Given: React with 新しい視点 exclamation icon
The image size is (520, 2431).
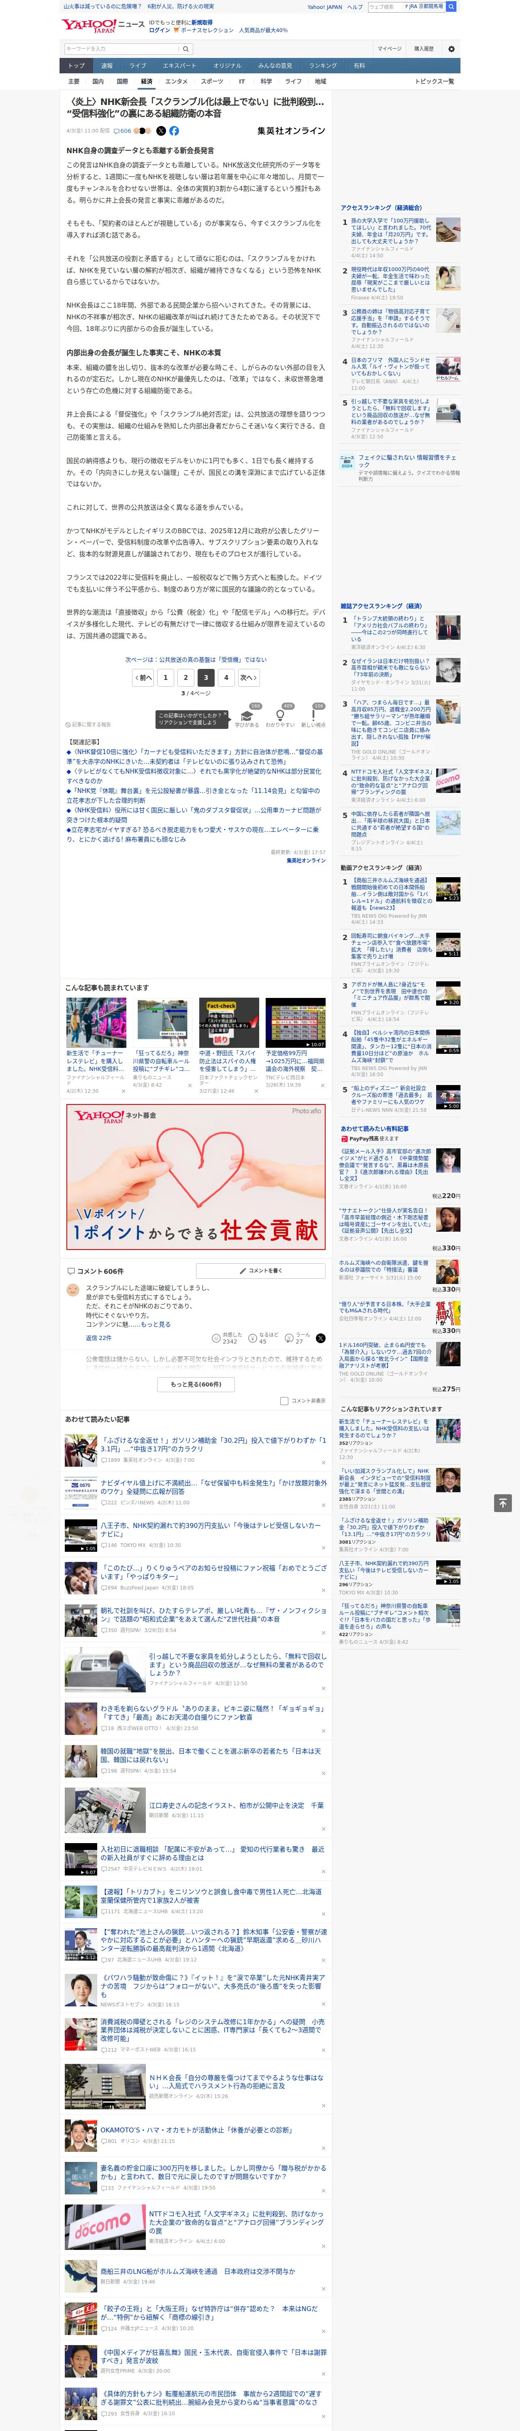Looking at the screenshot, I should [313, 717].
